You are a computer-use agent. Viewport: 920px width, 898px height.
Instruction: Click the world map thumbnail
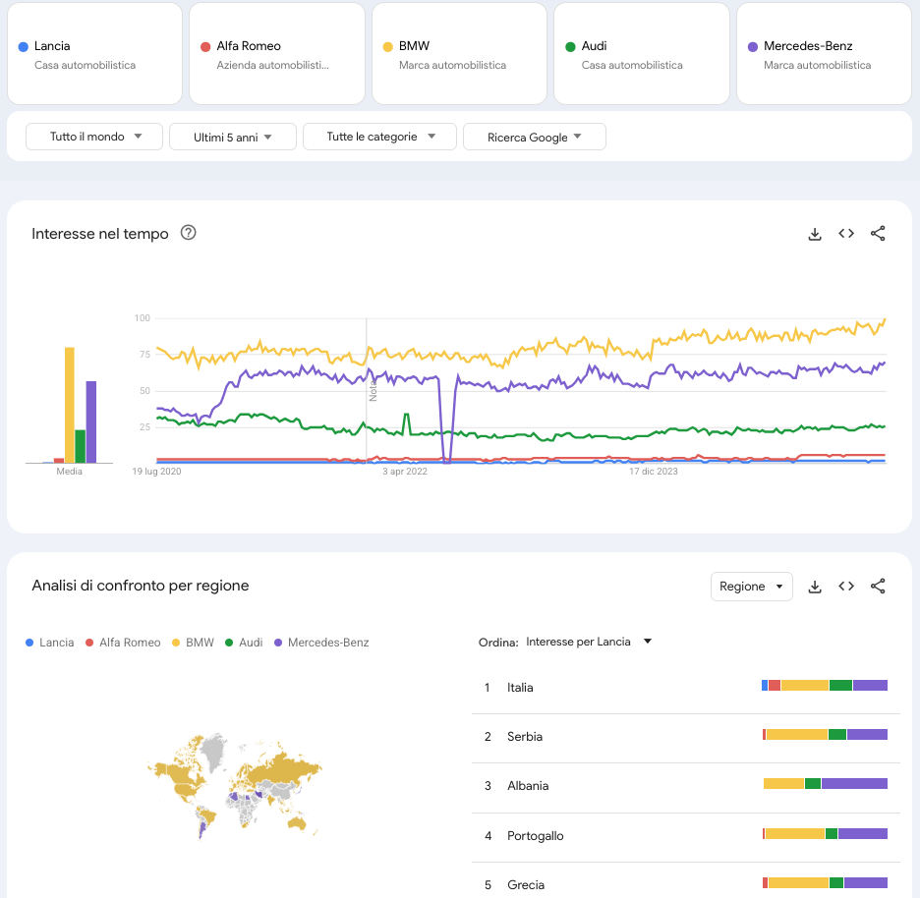[x=235, y=785]
